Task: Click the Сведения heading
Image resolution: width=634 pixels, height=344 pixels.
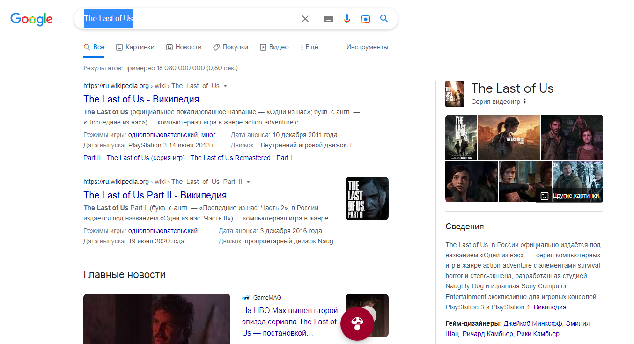Action: click(x=464, y=227)
